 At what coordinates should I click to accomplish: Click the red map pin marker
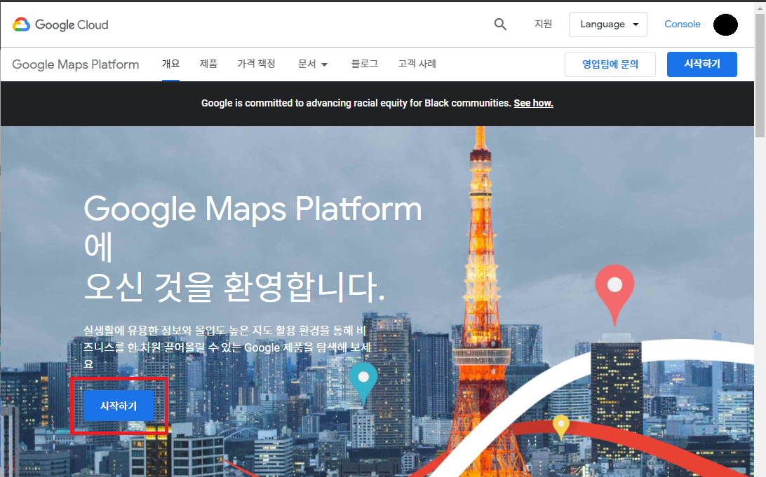coord(614,294)
